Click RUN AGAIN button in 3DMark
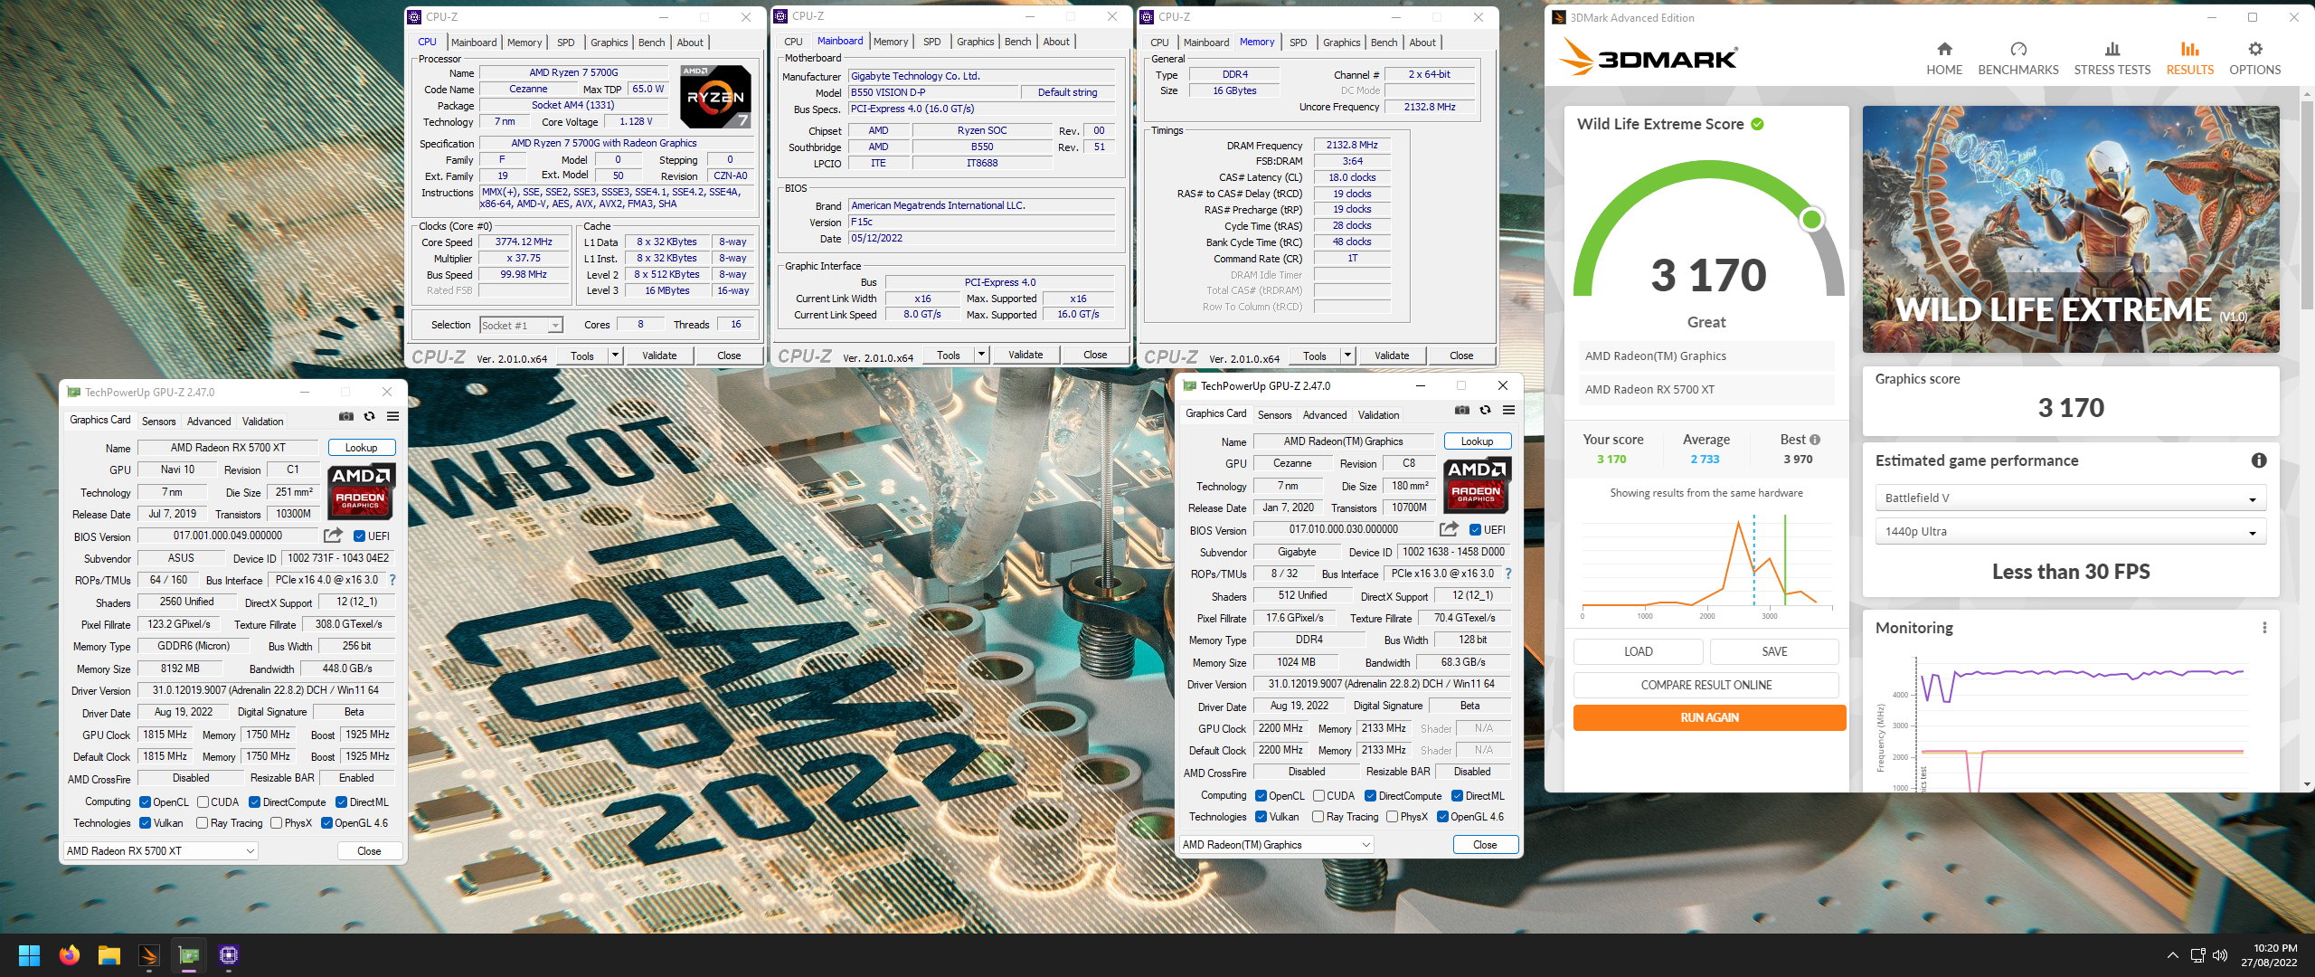The image size is (2315, 977). point(1709,717)
